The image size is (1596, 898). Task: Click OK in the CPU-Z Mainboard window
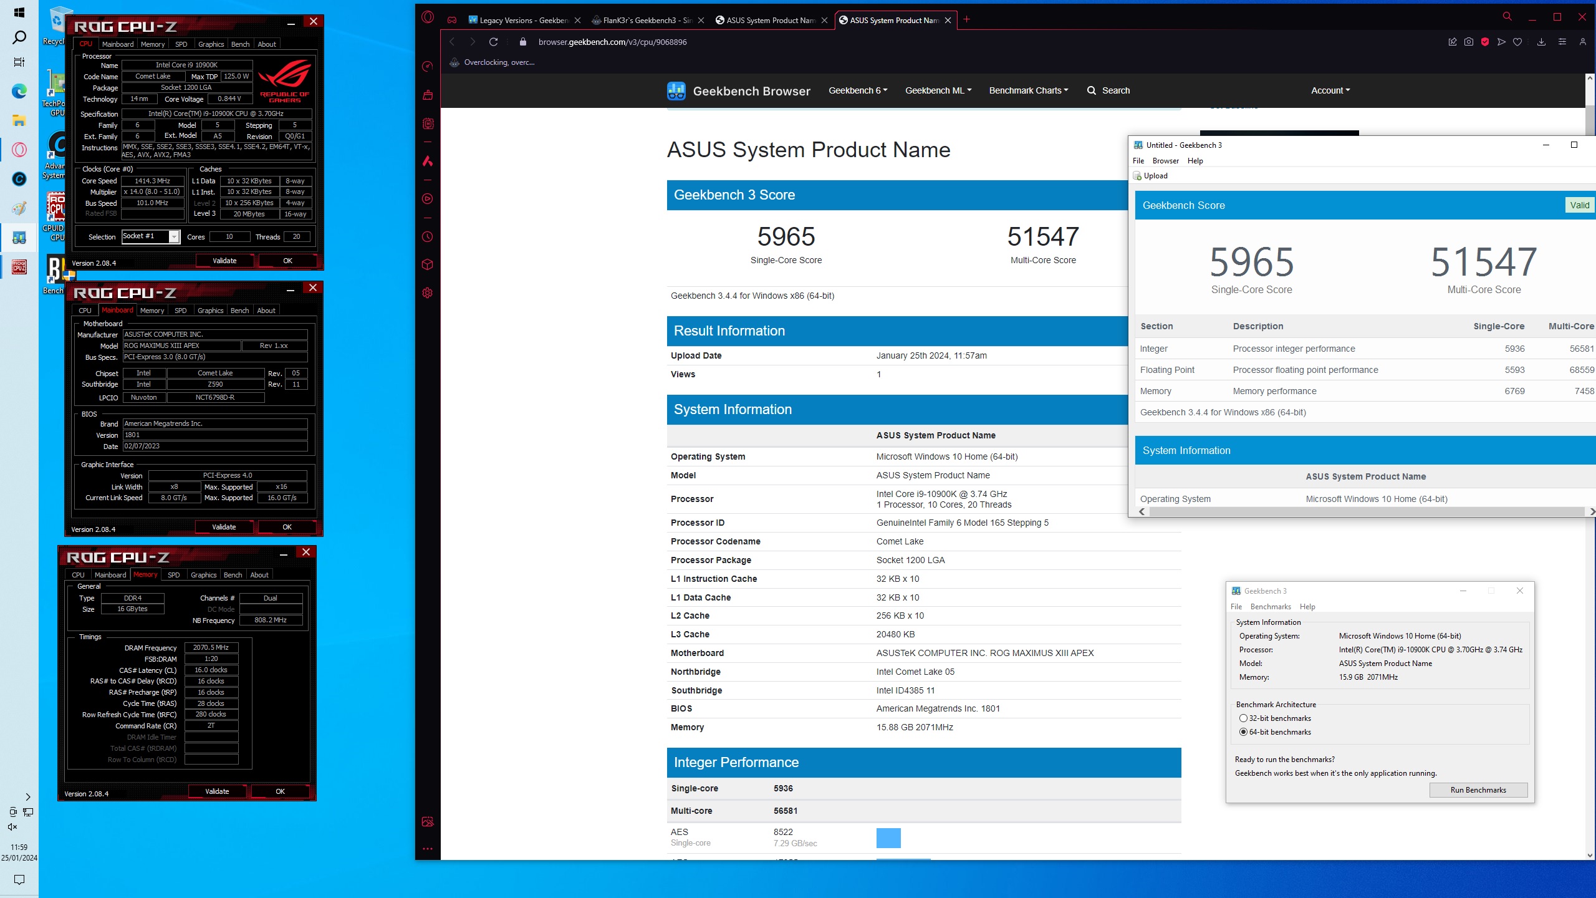(287, 527)
